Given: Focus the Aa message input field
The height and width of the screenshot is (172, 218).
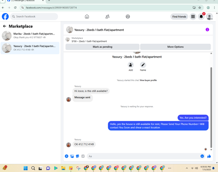Looking at the screenshot, I should pyautogui.click(x=143, y=156).
